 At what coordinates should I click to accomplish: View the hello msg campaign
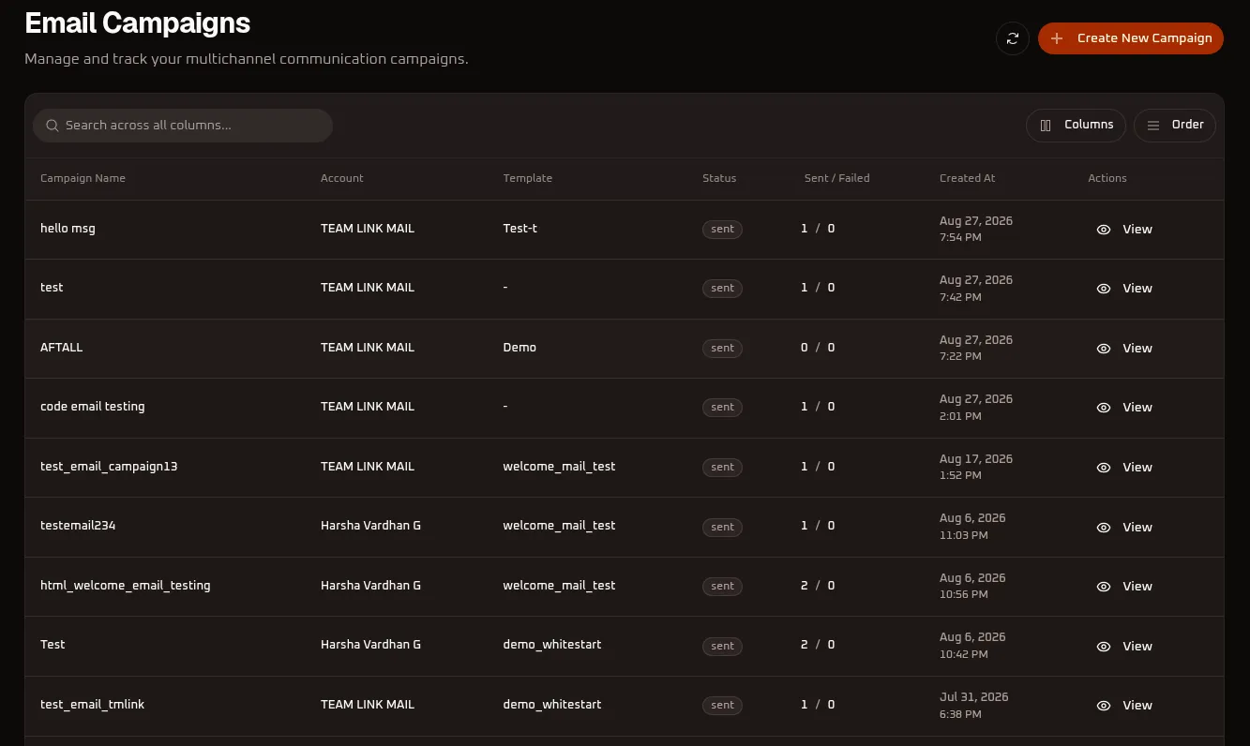click(1124, 230)
